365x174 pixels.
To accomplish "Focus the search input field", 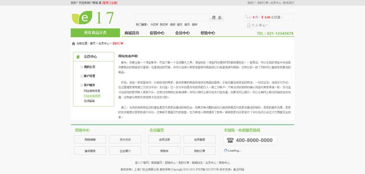I will 172,17.
